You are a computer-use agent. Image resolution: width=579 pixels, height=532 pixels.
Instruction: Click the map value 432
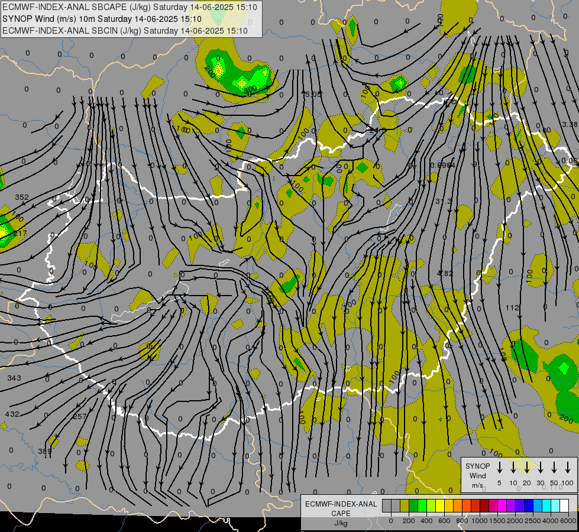[12, 414]
